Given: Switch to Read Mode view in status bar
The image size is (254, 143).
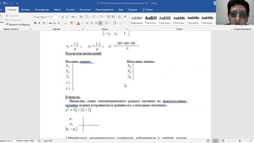Looking at the screenshot, I should (x=208, y=141).
